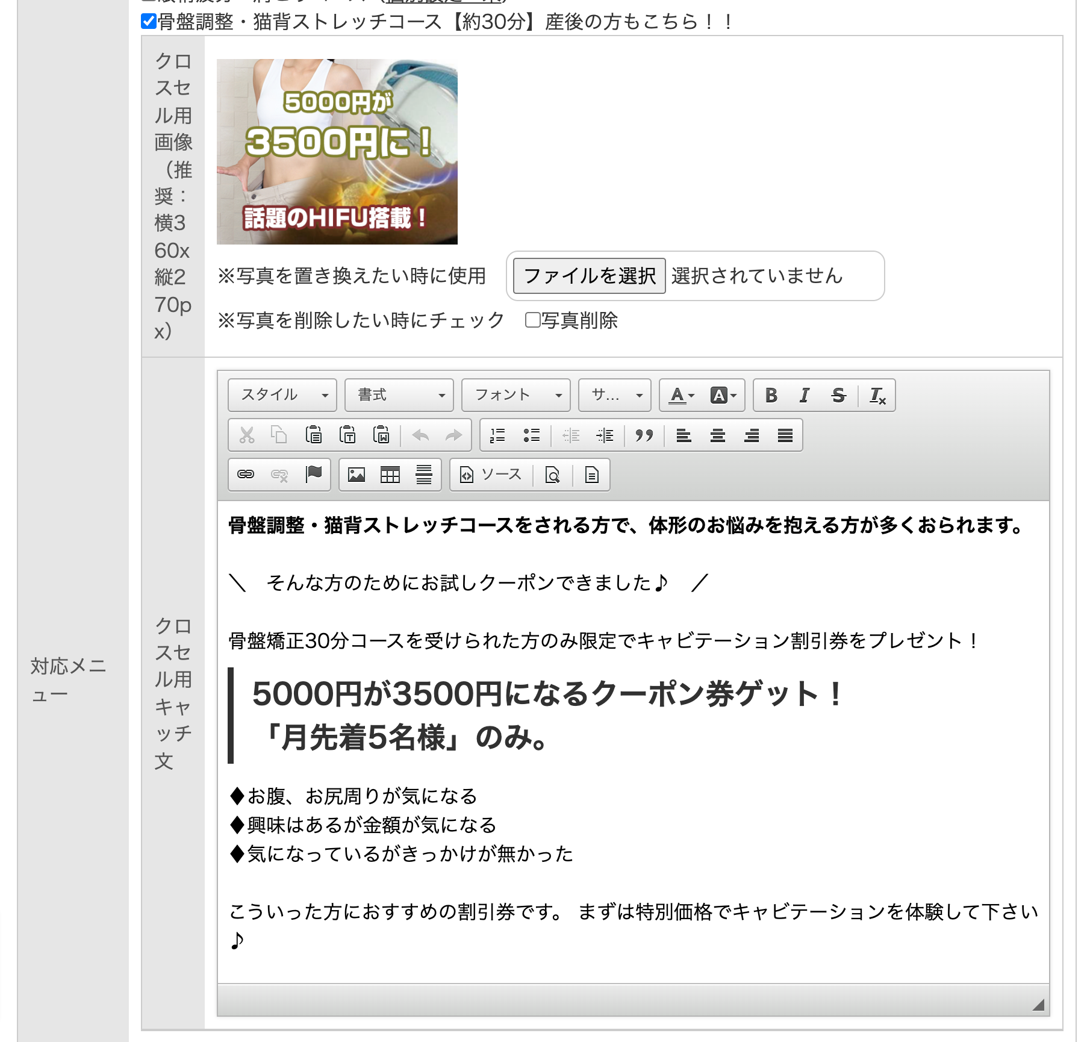
Task: Click ファイルを選択 button
Action: pyautogui.click(x=589, y=276)
